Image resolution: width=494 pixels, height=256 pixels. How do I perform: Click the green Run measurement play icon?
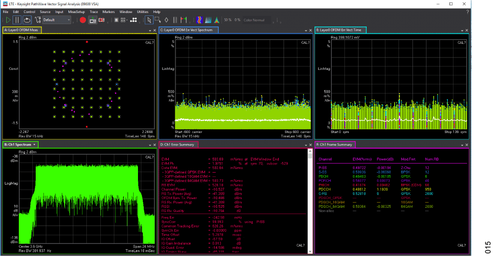[8, 20]
